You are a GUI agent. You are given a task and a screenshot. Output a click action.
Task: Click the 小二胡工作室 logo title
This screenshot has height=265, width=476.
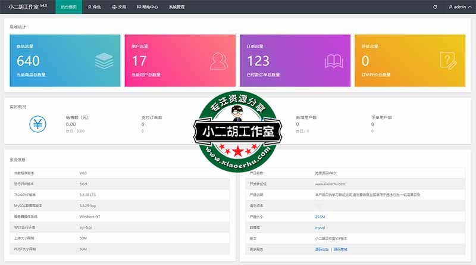pyautogui.click(x=27, y=7)
